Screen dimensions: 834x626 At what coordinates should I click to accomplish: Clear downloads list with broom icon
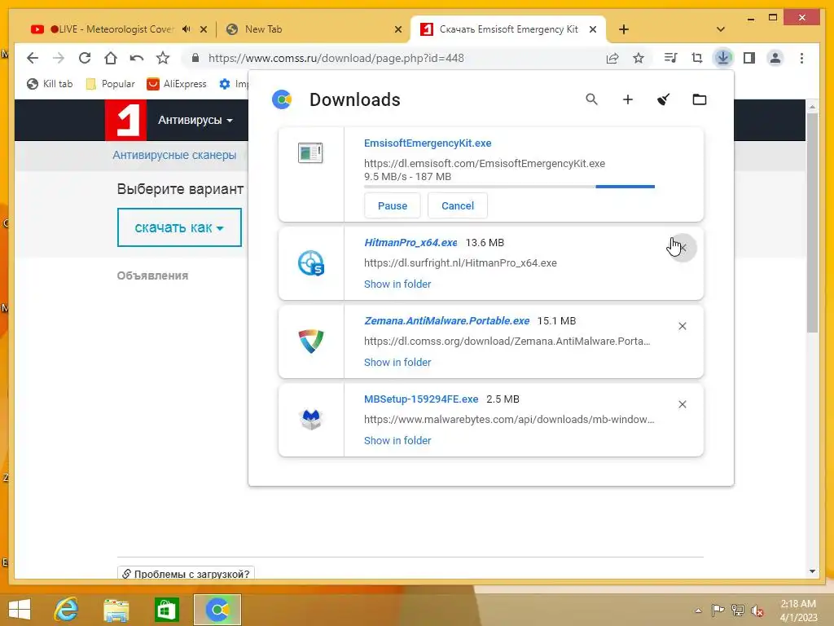click(x=663, y=99)
